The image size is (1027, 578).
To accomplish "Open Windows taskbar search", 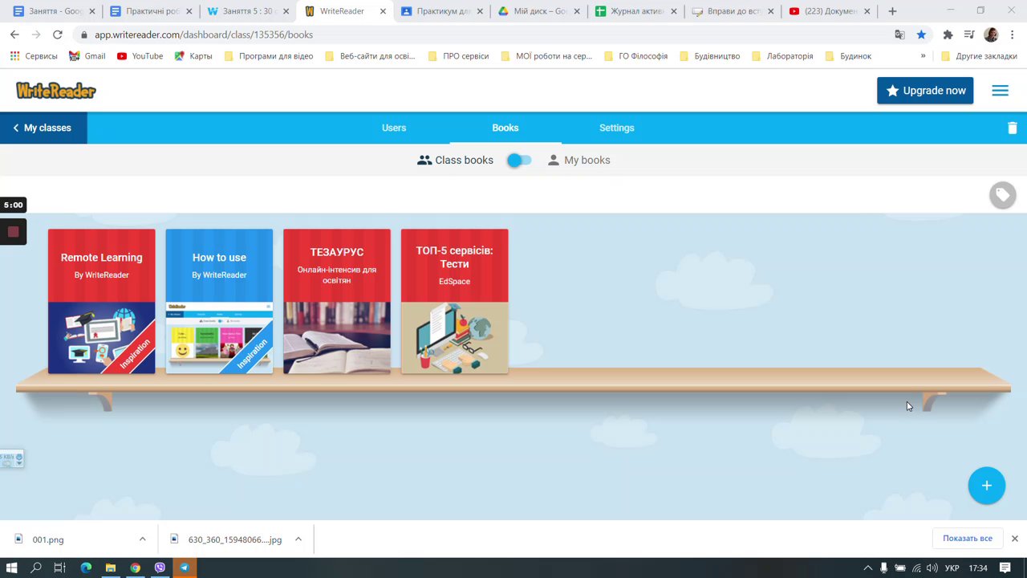I will pos(36,568).
